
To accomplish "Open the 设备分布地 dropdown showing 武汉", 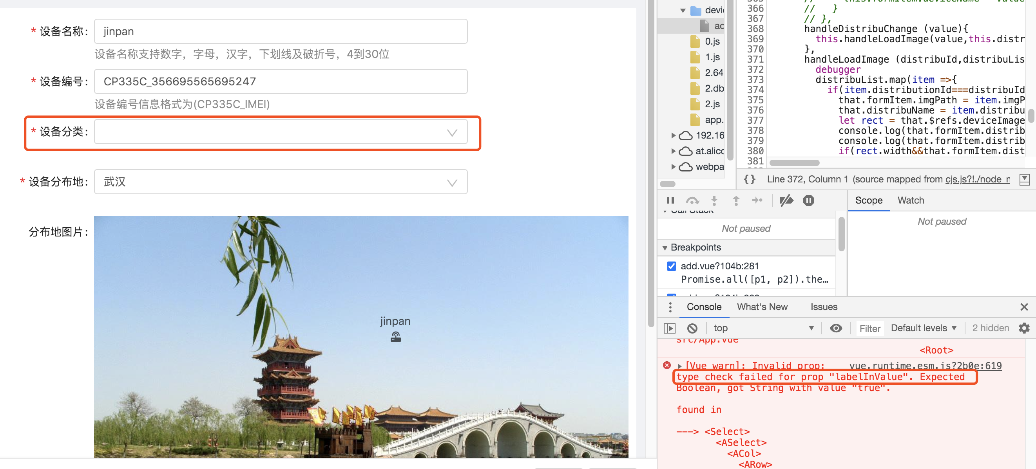I will [280, 182].
